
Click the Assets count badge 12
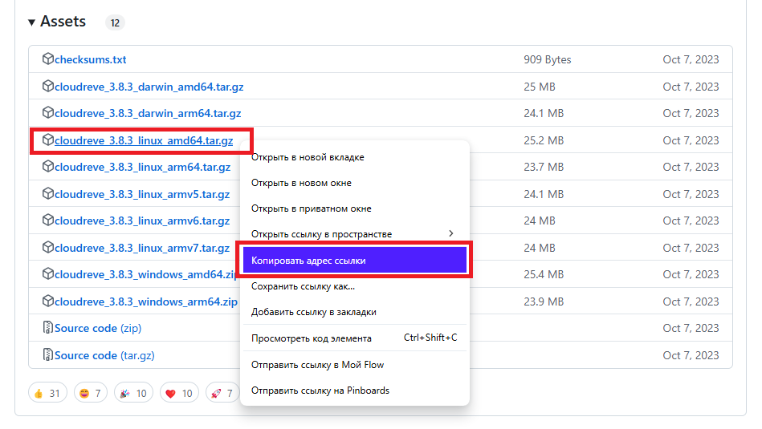(x=115, y=22)
